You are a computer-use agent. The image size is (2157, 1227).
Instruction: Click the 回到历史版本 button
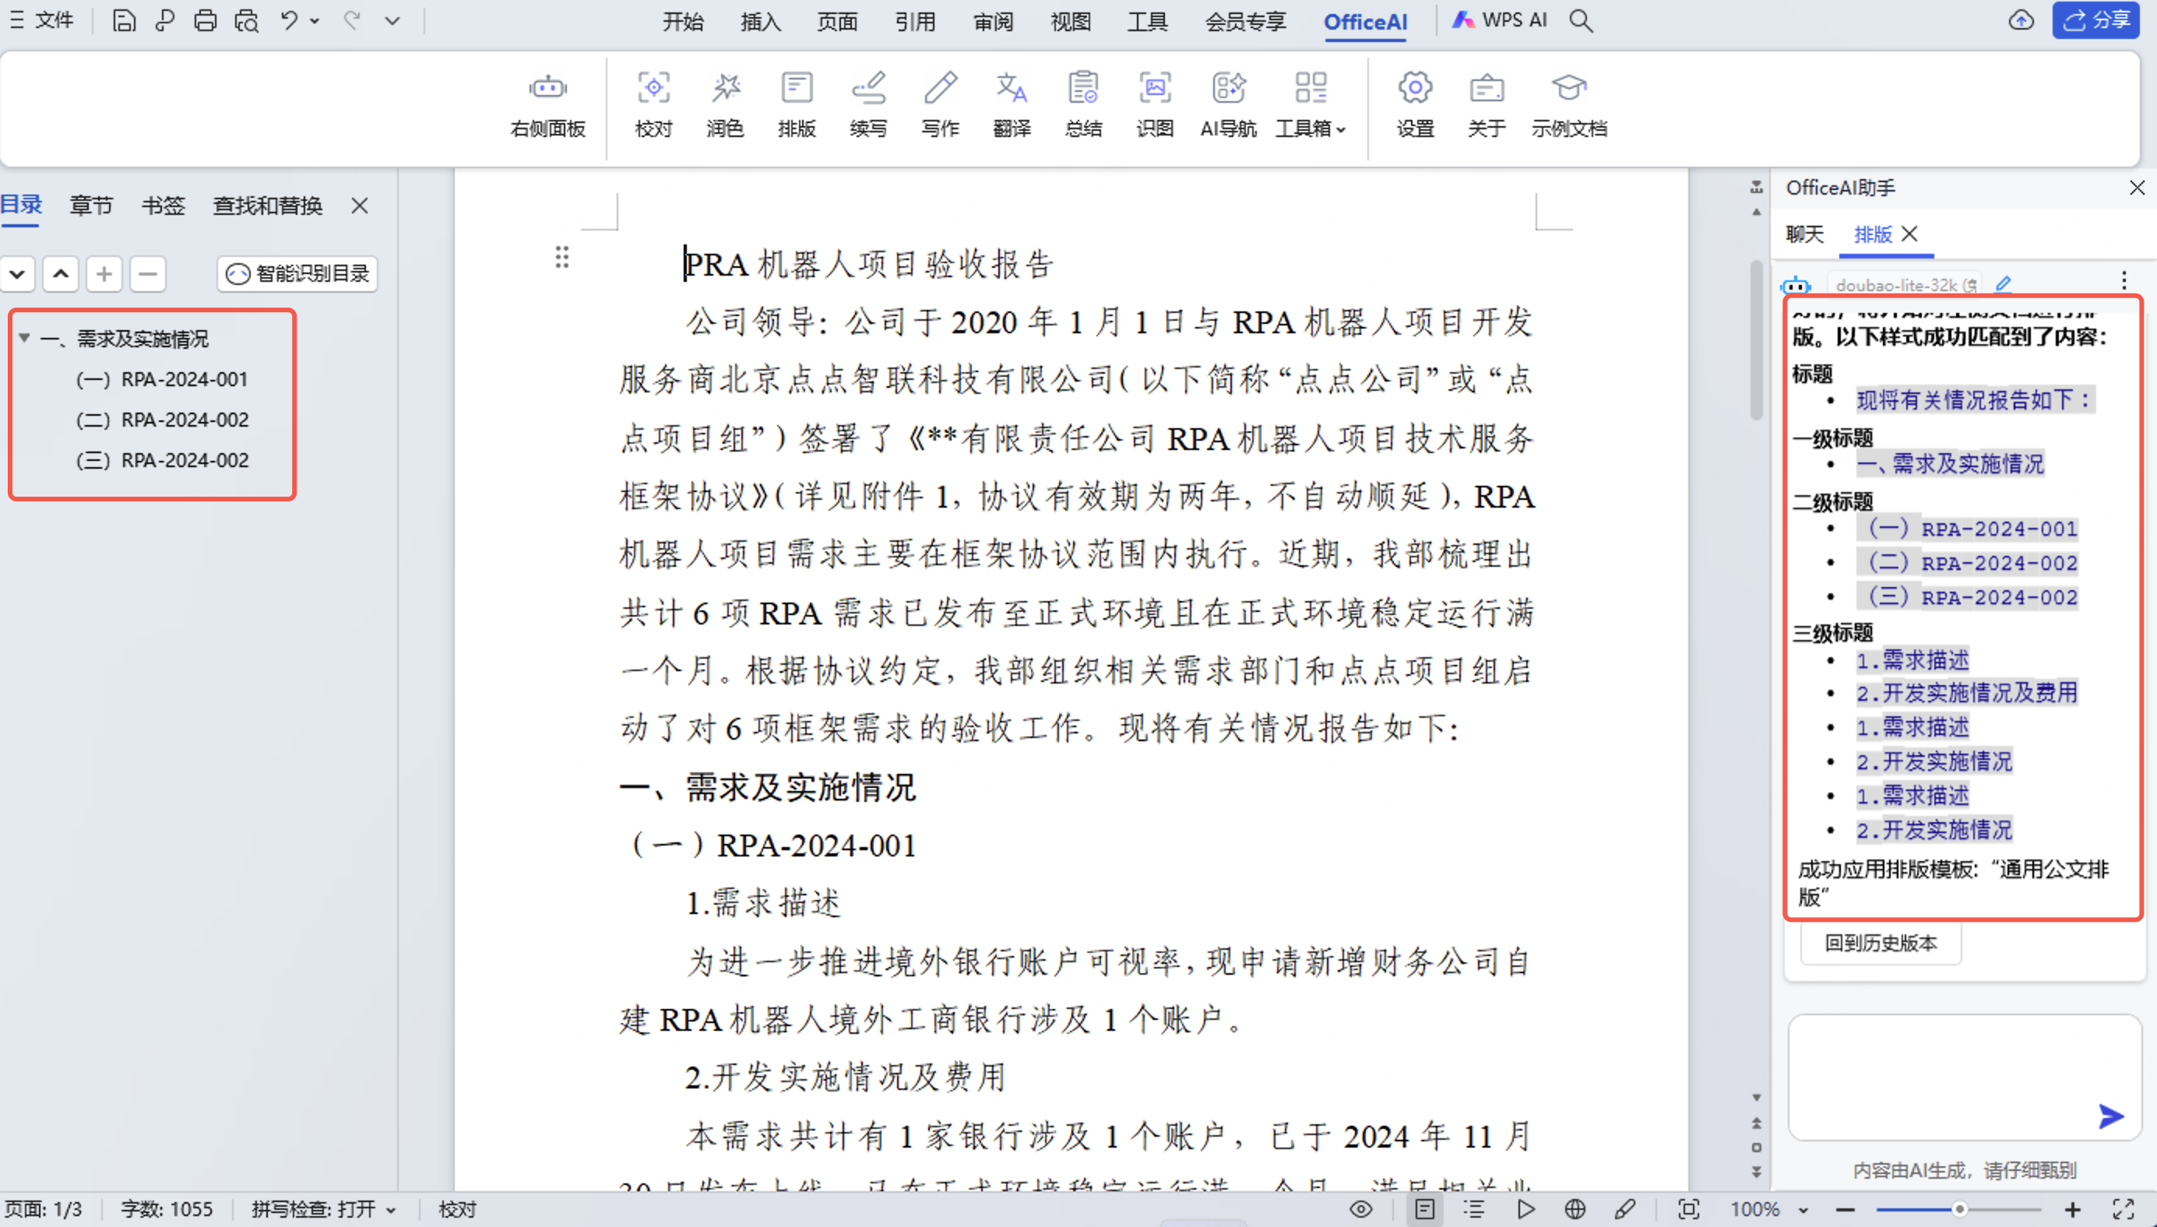click(1881, 942)
